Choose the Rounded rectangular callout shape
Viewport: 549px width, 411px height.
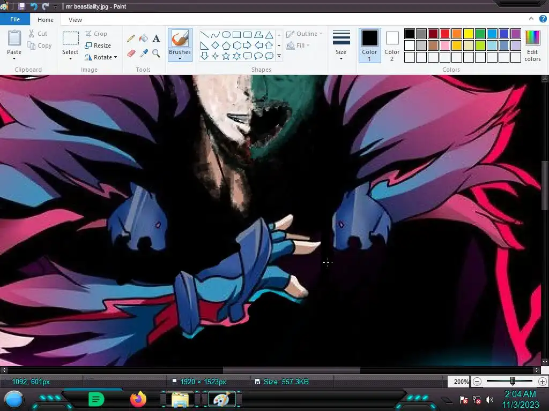(x=248, y=56)
